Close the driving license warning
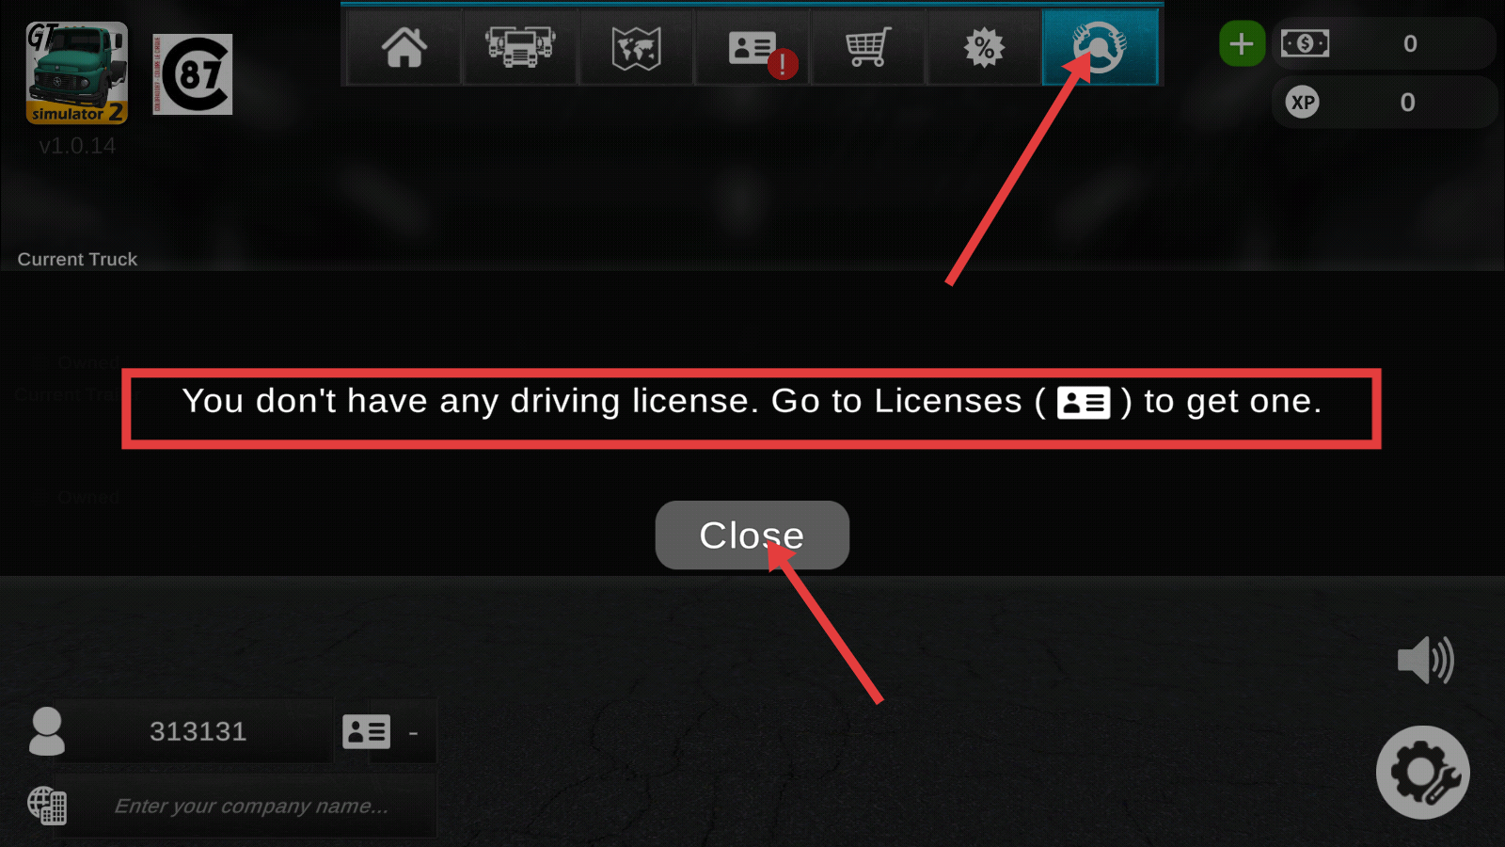Image resolution: width=1505 pixels, height=847 pixels. (752, 535)
